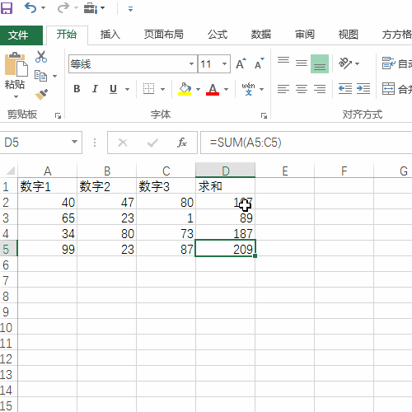
Task: Open the text orientation options
Action: pyautogui.click(x=349, y=63)
